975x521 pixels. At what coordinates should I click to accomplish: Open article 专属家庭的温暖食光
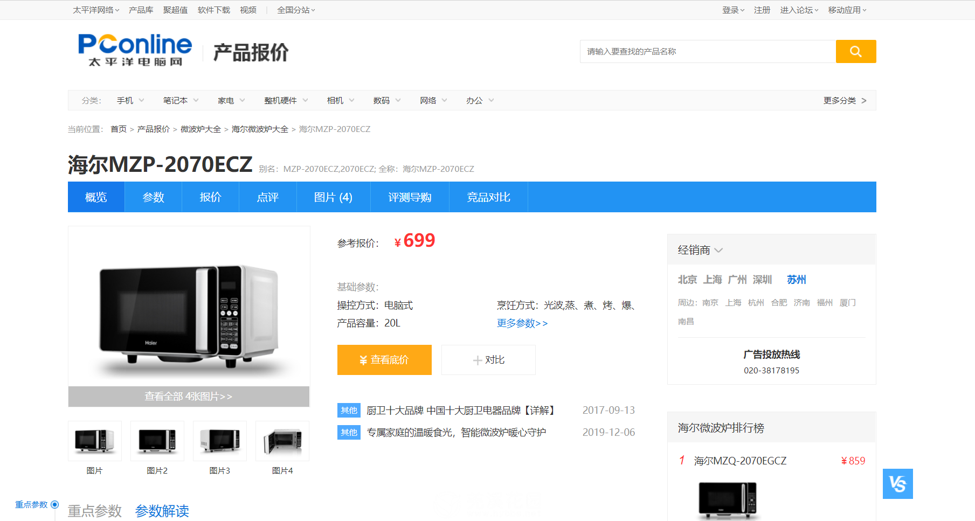[457, 433]
